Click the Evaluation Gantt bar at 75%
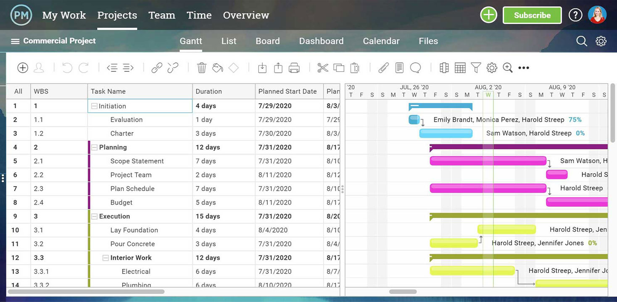This screenshot has width=617, height=302. (x=414, y=120)
